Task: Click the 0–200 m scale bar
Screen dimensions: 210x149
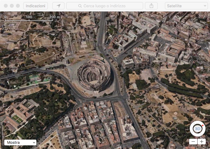Action: [29, 19]
